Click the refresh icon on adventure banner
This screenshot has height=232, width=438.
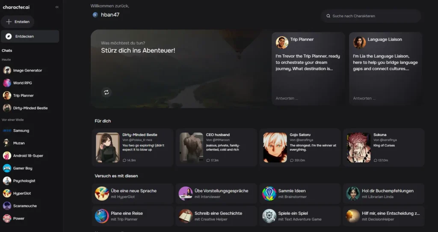point(107,92)
